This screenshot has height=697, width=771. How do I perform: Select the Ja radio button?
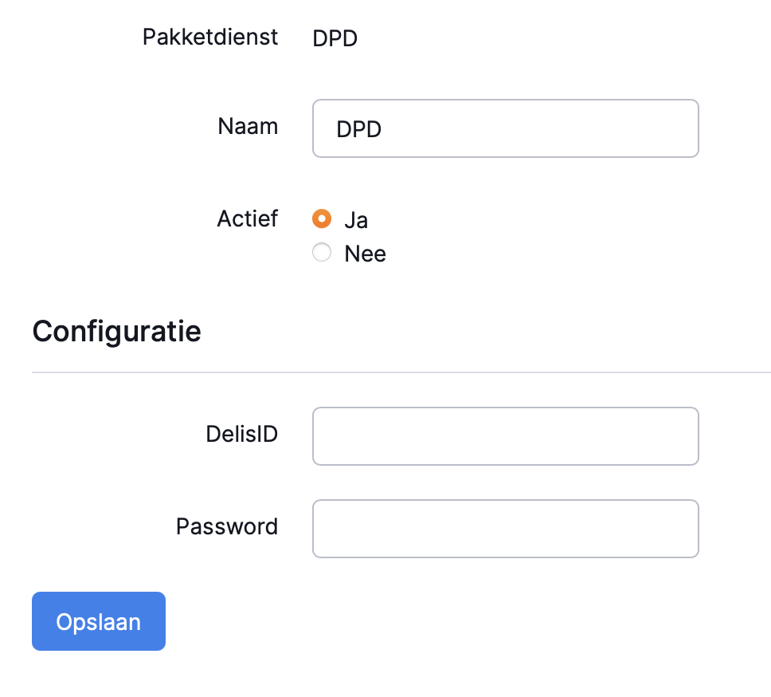click(322, 219)
